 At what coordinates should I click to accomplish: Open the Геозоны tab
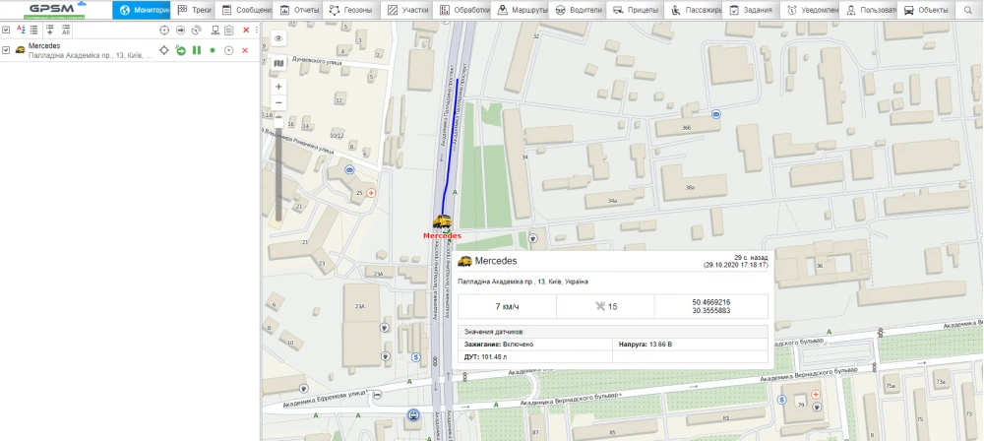351,10
